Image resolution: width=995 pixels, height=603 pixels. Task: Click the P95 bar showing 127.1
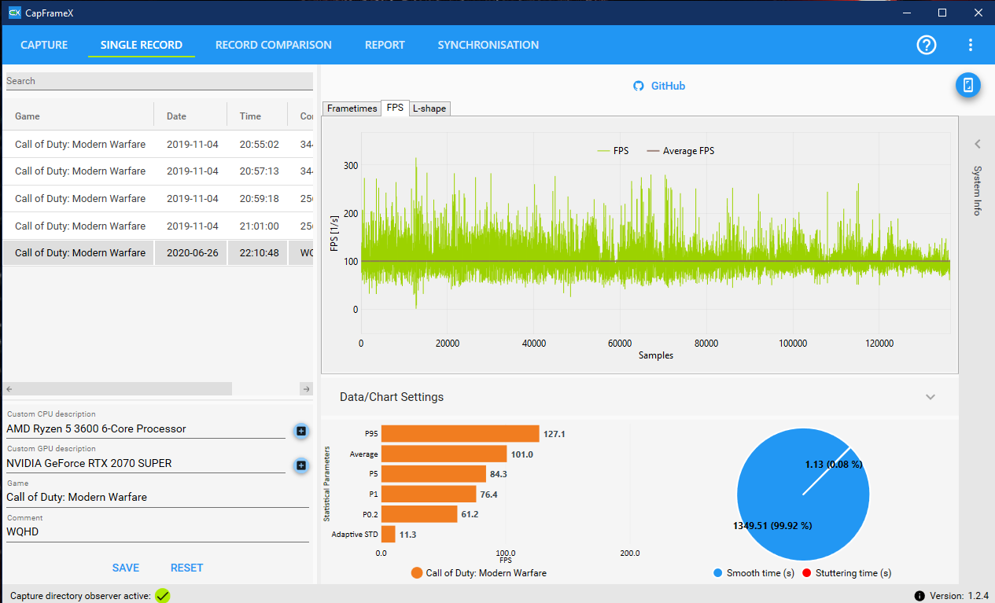(x=460, y=434)
